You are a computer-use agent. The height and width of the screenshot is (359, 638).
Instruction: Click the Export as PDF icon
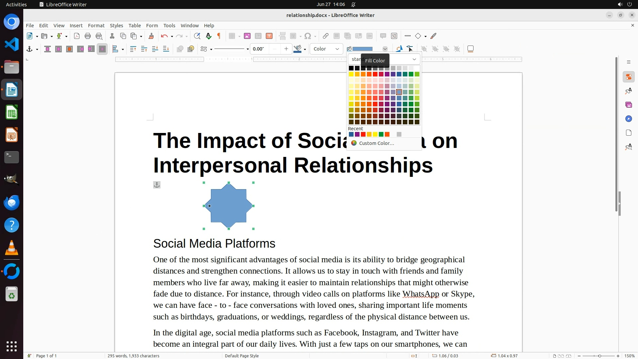(77, 36)
